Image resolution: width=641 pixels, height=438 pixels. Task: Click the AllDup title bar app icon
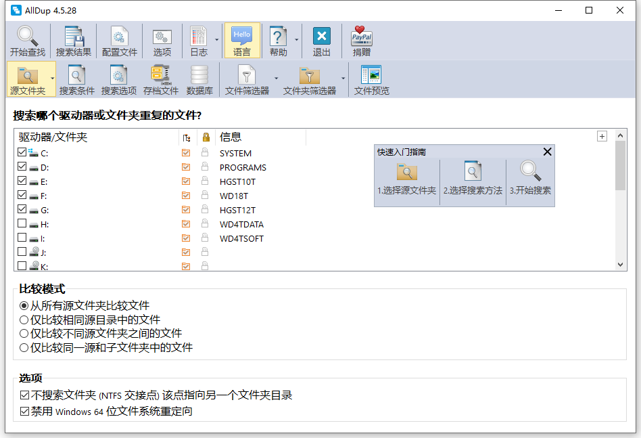(x=16, y=10)
